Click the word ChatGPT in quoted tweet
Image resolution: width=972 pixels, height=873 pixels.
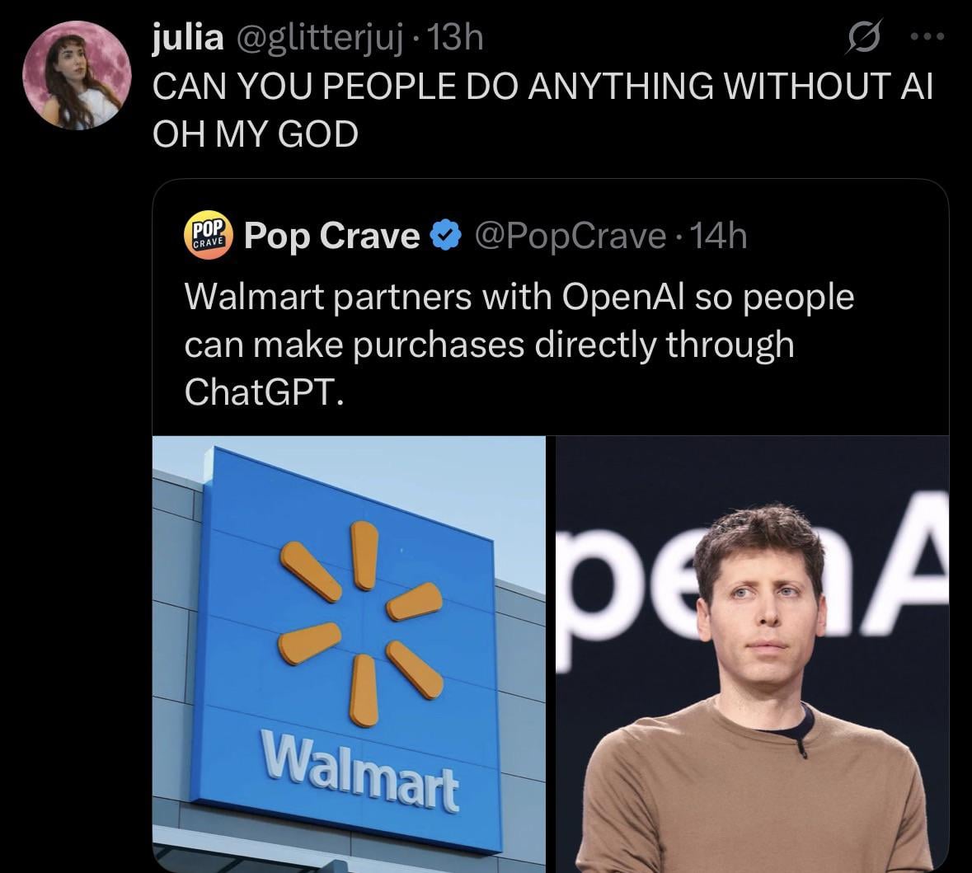point(264,392)
